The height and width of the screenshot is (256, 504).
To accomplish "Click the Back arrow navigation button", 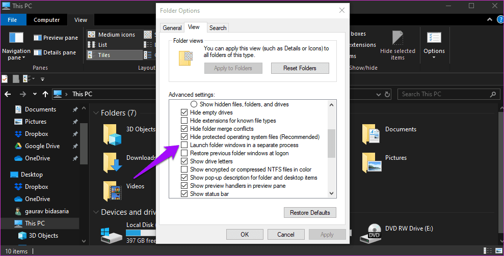I will 8,94.
